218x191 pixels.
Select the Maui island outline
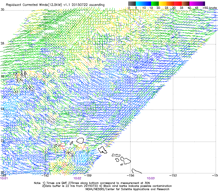click(125, 160)
